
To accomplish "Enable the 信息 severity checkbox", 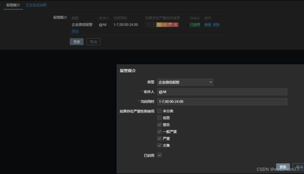I will pyautogui.click(x=159, y=118).
